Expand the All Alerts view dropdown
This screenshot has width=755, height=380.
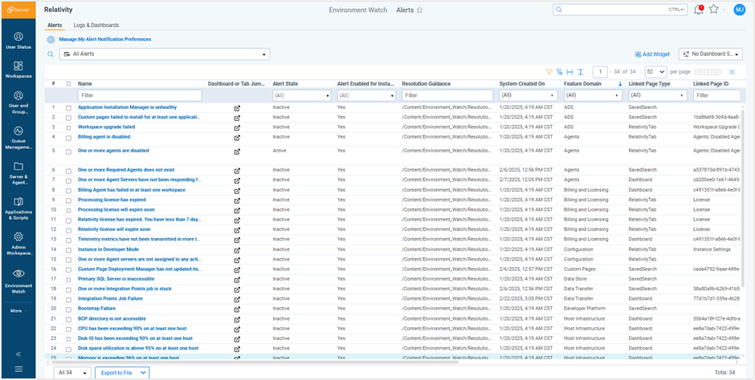pos(165,55)
